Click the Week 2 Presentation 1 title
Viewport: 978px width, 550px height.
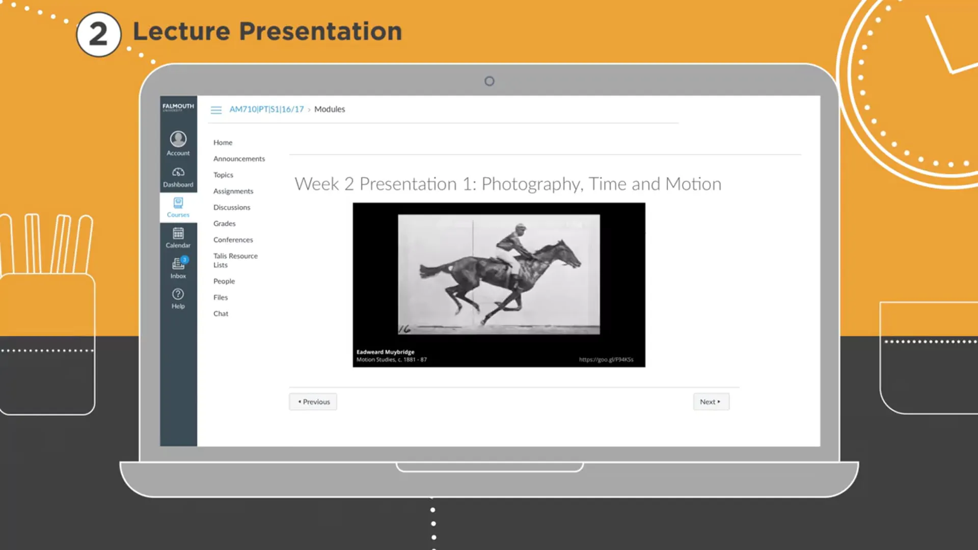pos(508,184)
